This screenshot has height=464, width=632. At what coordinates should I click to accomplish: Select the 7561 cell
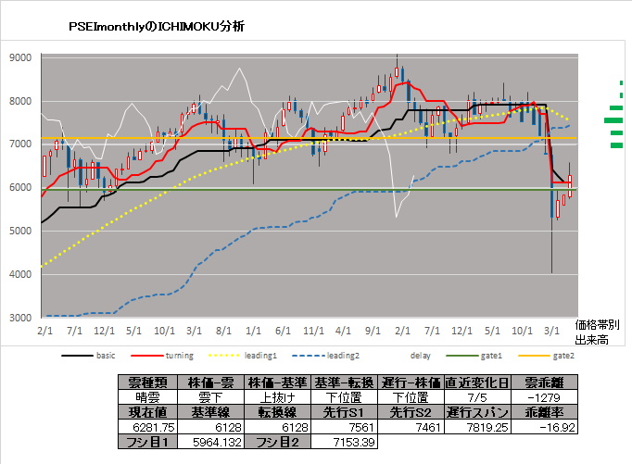(x=344, y=427)
